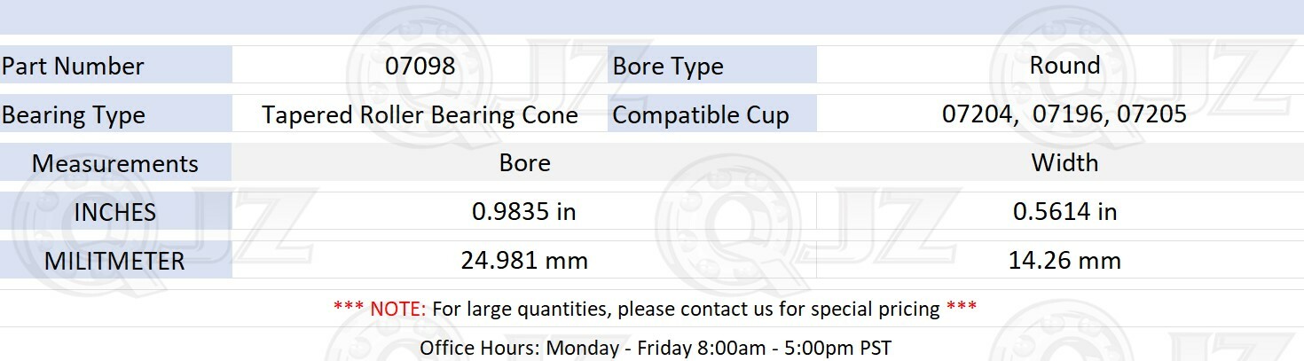Select the Round bore type value
The height and width of the screenshot is (361, 1304).
[x=1064, y=65]
